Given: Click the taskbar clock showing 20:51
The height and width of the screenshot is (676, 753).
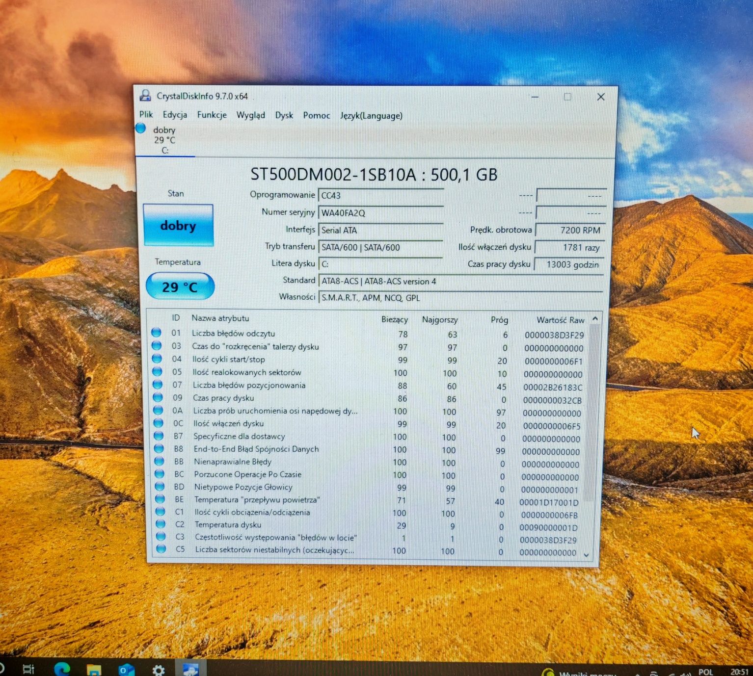Looking at the screenshot, I should [x=739, y=672].
